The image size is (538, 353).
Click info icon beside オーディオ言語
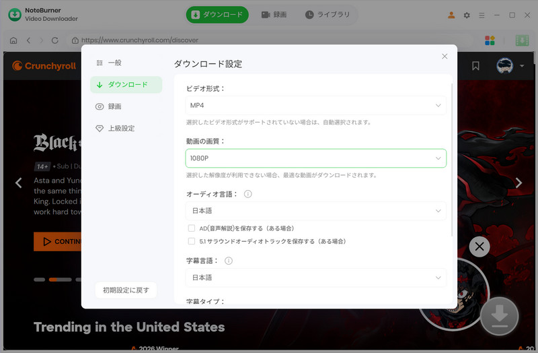click(x=247, y=194)
